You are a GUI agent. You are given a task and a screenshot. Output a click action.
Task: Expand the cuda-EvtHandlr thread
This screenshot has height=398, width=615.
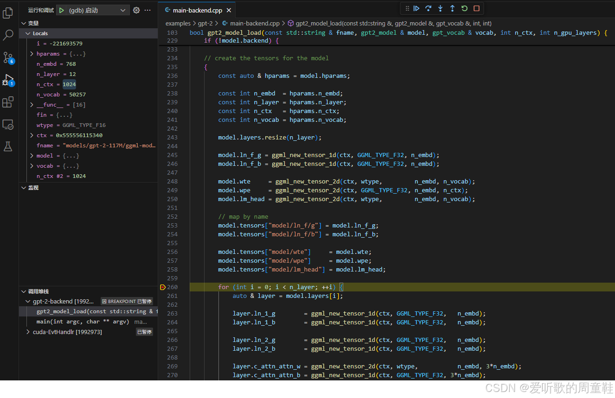28,332
